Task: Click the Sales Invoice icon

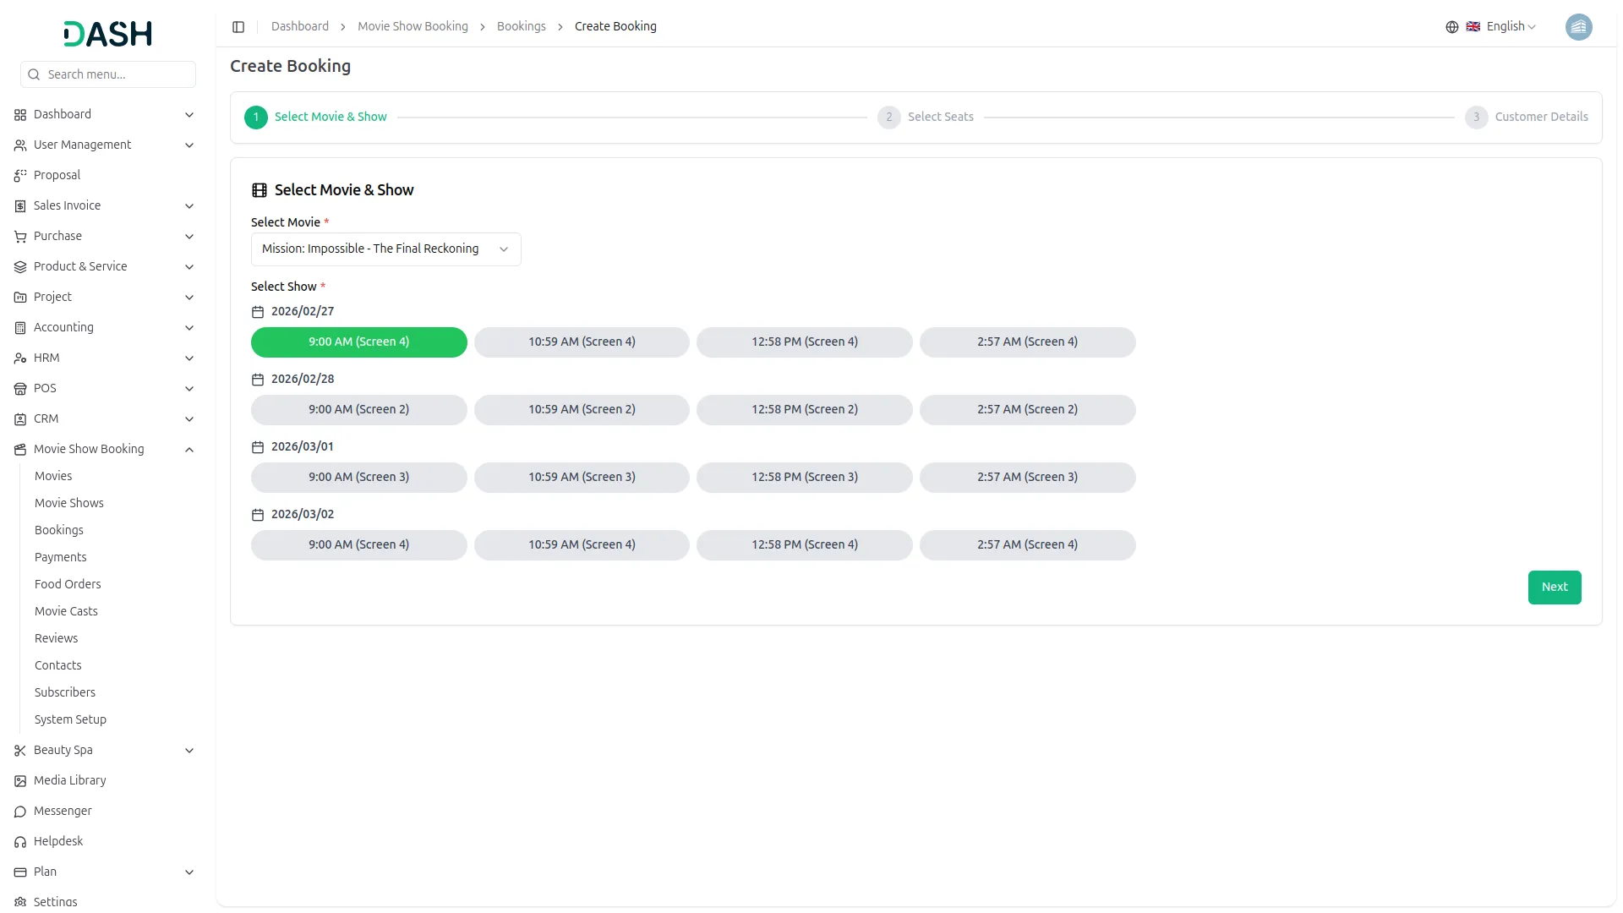Action: tap(20, 206)
